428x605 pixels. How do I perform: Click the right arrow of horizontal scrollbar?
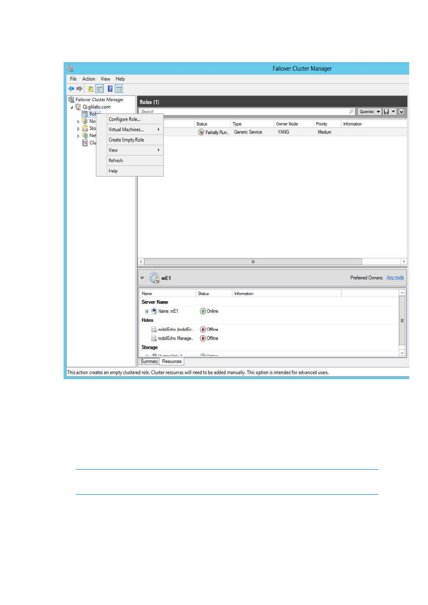(x=404, y=262)
